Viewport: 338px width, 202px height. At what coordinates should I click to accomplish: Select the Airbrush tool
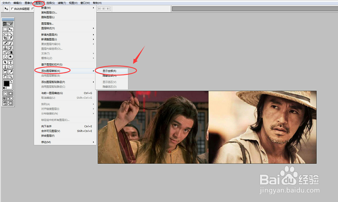click(x=5, y=43)
